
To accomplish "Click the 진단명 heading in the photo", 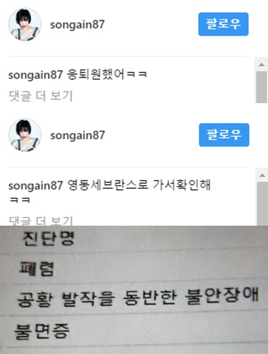I will pos(48,238).
